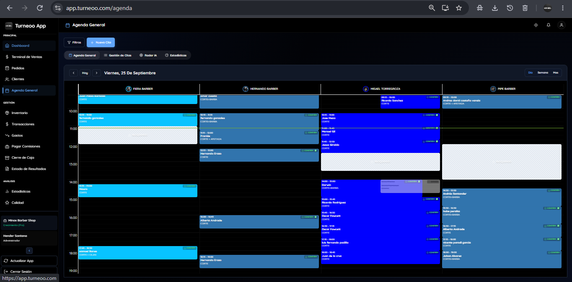
Task: Click the FIERA BARBER avatar
Action: [129, 89]
